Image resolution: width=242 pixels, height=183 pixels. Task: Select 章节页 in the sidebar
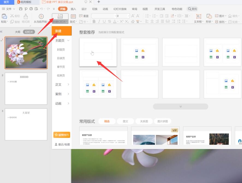(61, 67)
